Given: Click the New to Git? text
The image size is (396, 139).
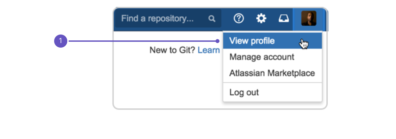Looking at the screenshot, I should [173, 50].
